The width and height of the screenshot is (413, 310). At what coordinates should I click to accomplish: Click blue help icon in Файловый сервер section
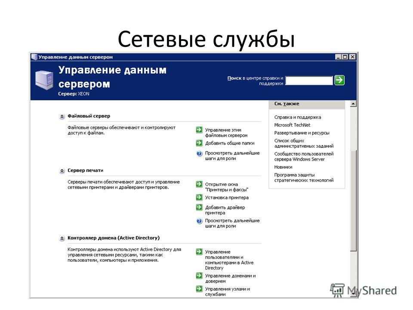(199, 153)
